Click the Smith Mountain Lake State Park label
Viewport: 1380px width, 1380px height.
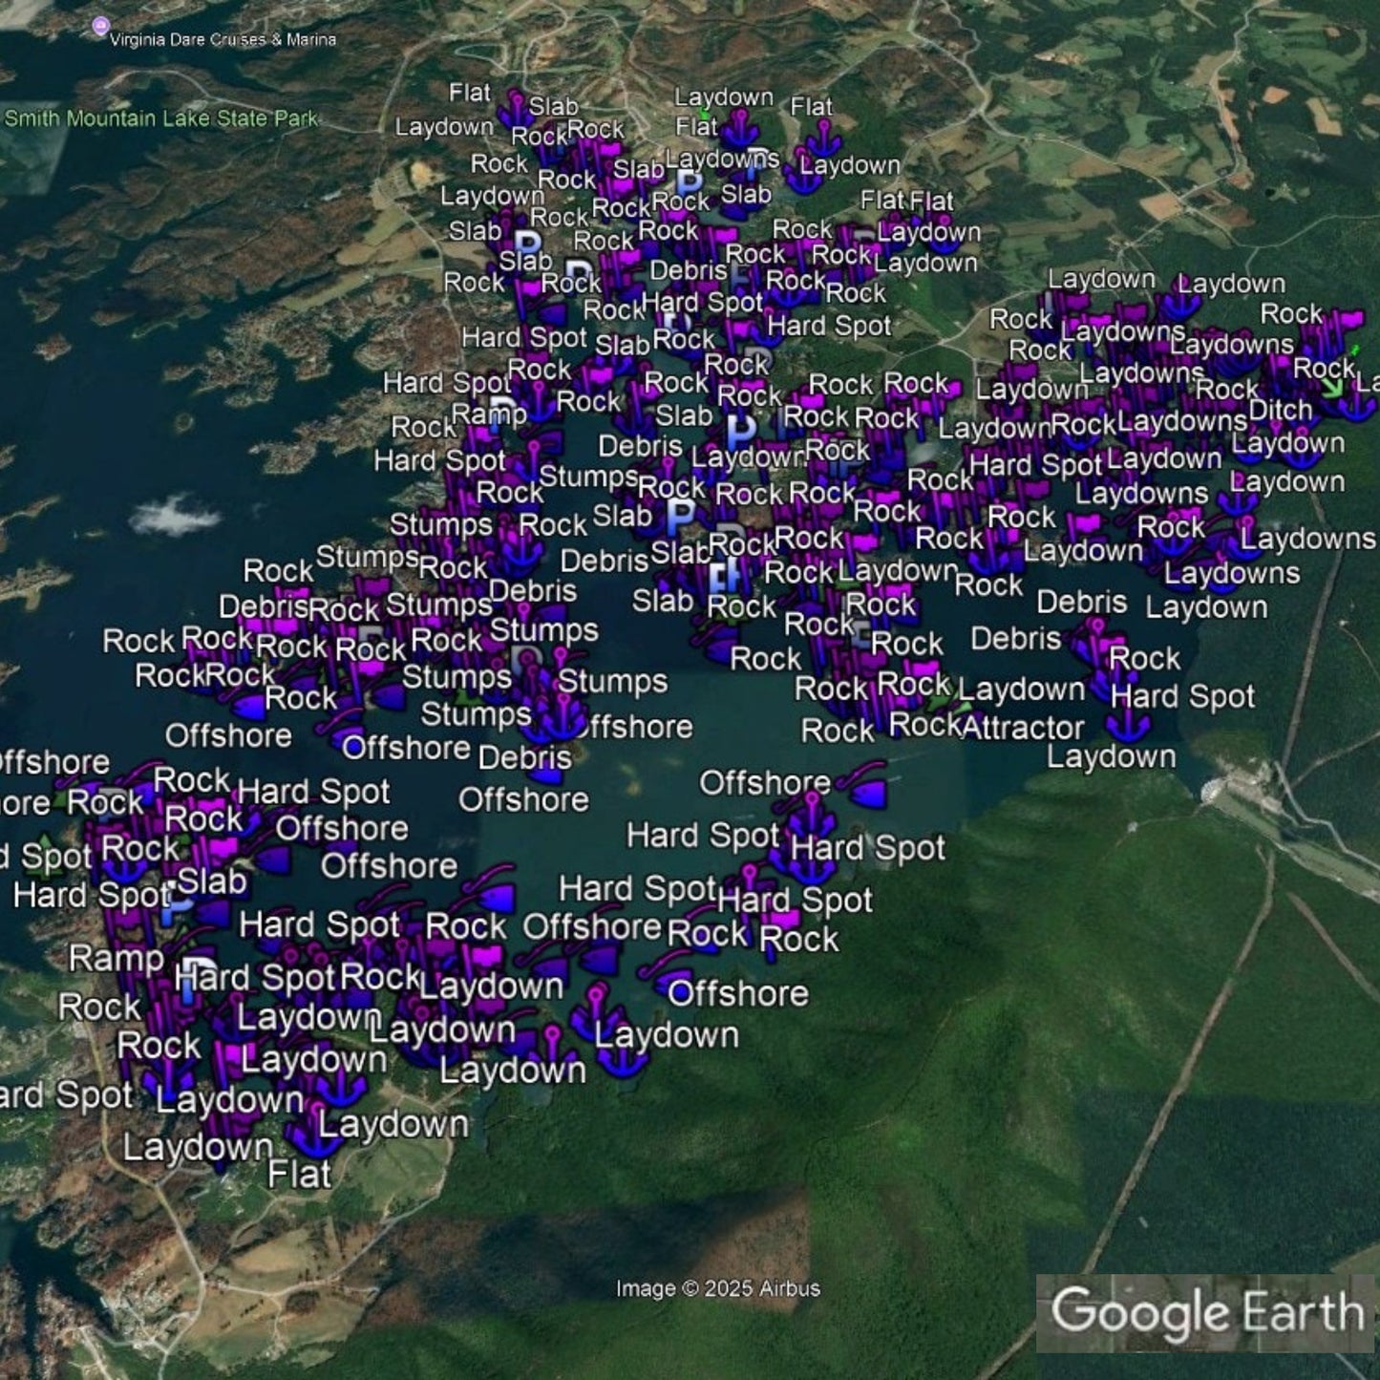click(160, 118)
